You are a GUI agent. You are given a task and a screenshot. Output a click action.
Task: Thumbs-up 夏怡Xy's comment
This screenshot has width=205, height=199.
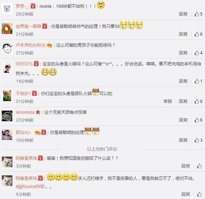(198, 140)
